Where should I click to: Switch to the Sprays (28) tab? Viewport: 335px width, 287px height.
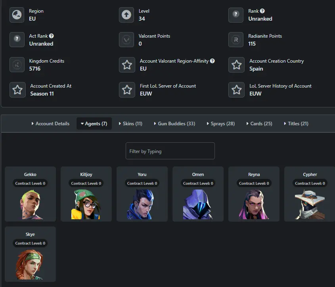220,124
